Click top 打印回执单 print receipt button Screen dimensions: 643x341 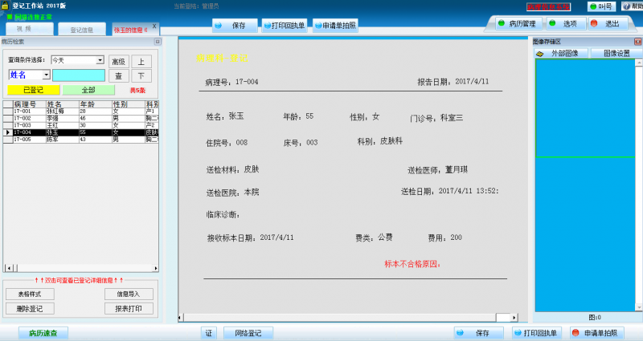(x=284, y=26)
